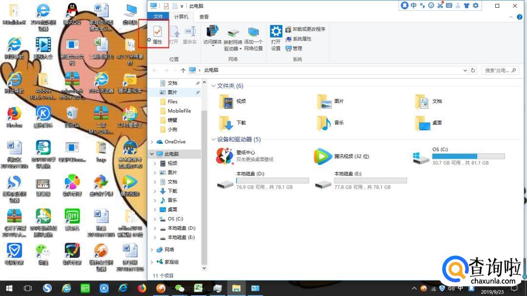Expand the OneDrive tree node
The height and width of the screenshot is (296, 527).
click(152, 142)
